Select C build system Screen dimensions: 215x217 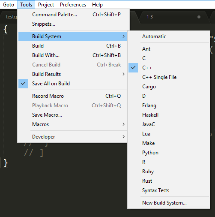[169, 58]
